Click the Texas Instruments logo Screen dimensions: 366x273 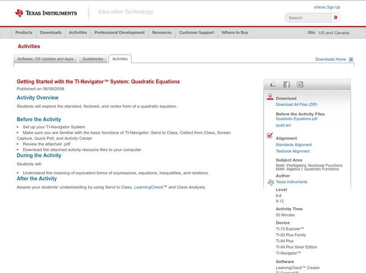tap(46, 13)
